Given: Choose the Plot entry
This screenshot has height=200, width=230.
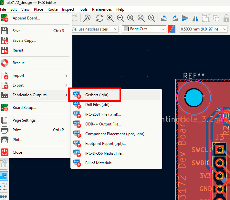Looking at the screenshot, I should point(35,140).
